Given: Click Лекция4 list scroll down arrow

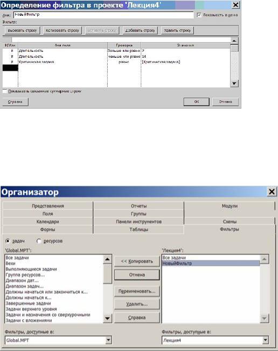Looking at the screenshot, I should tap(265, 318).
